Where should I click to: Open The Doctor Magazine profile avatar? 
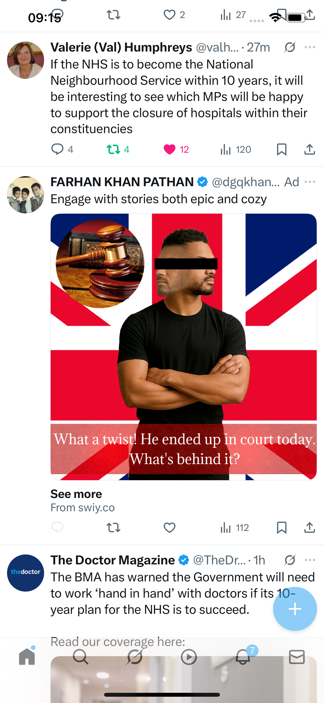(26, 573)
